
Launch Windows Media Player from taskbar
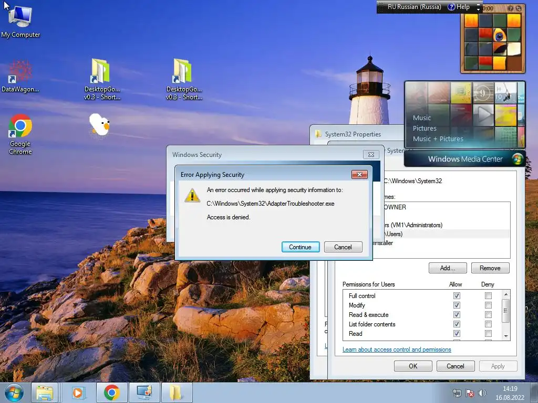[x=78, y=393]
